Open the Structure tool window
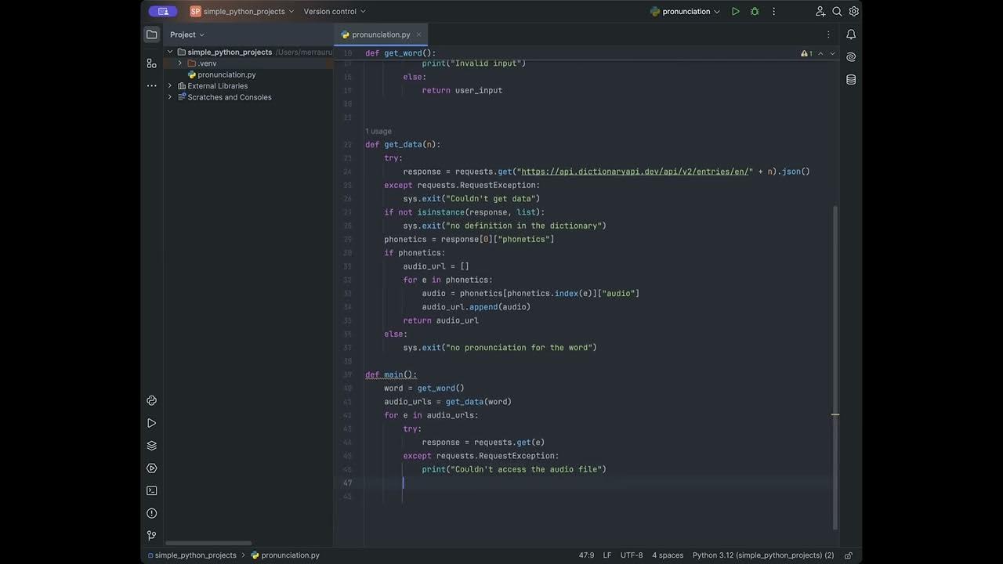The height and width of the screenshot is (564, 1003). tap(152, 63)
